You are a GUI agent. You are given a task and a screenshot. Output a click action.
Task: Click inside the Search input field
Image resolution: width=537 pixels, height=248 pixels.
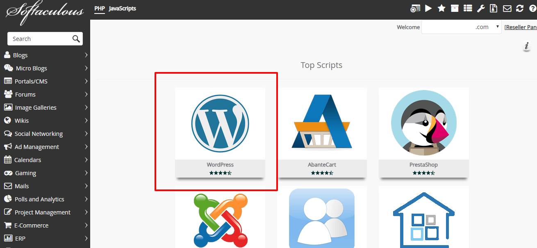(40, 38)
